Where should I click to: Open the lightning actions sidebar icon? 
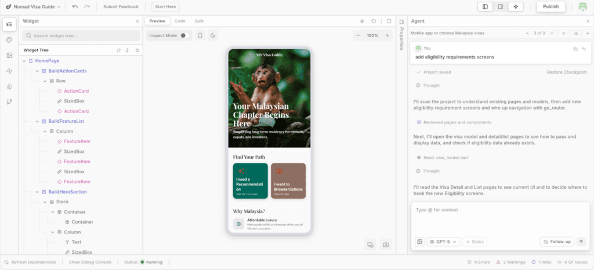pos(9,71)
